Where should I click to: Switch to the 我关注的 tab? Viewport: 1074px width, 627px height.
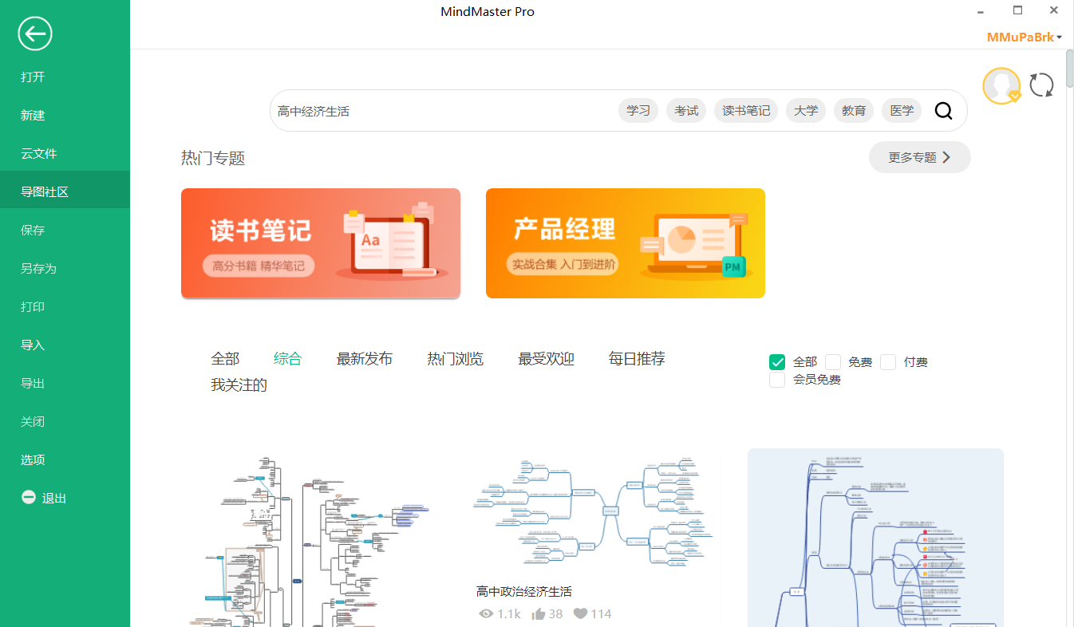pyautogui.click(x=239, y=385)
